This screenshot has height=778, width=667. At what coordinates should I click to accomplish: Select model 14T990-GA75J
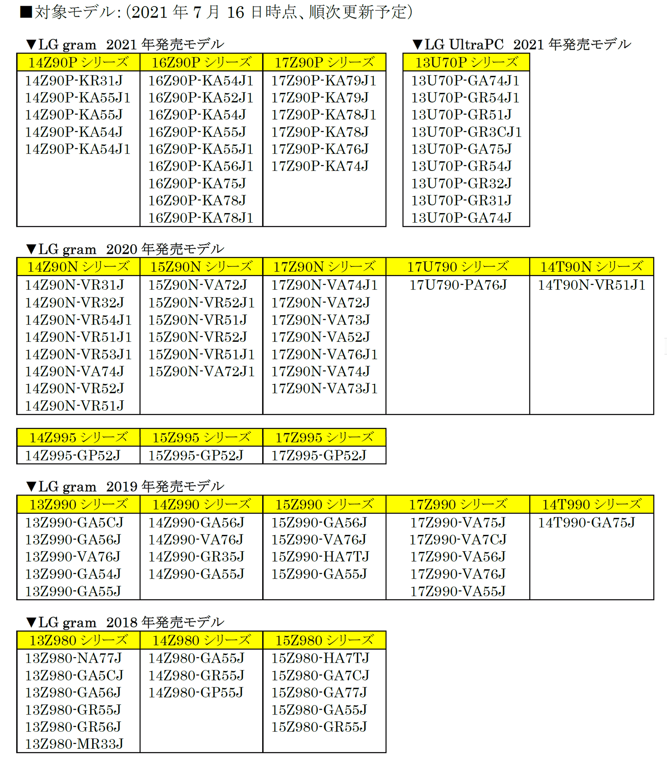pyautogui.click(x=586, y=522)
